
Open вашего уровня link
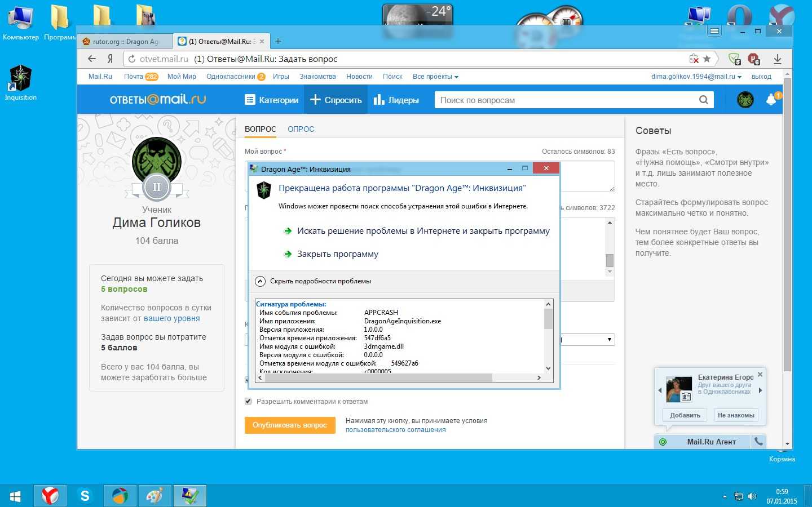click(172, 318)
